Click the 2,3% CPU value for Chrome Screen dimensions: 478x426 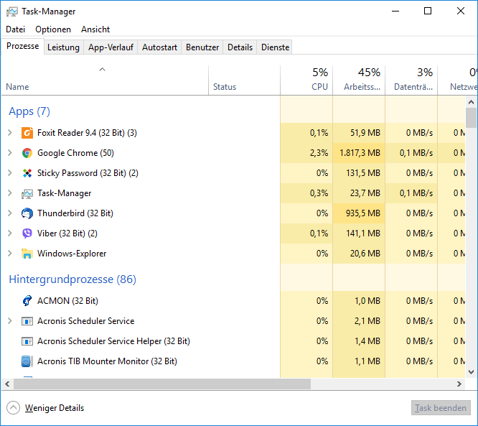coord(319,153)
